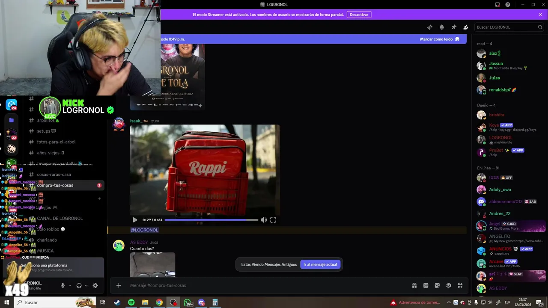Toggle headphone deafen in user panel
Viewport: 548px width, 308px height.
pos(79,285)
